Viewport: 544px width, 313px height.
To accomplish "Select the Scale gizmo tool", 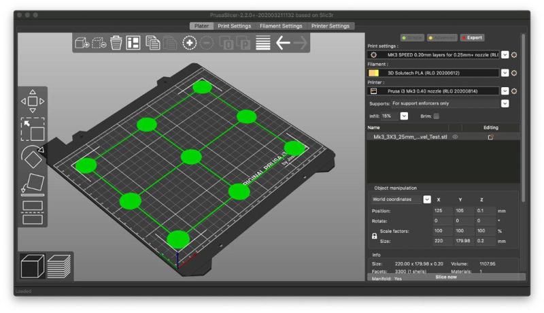I will tap(33, 129).
